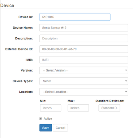The image size is (133, 138).
Task: Click the Location label text
Action: tap(26, 92)
